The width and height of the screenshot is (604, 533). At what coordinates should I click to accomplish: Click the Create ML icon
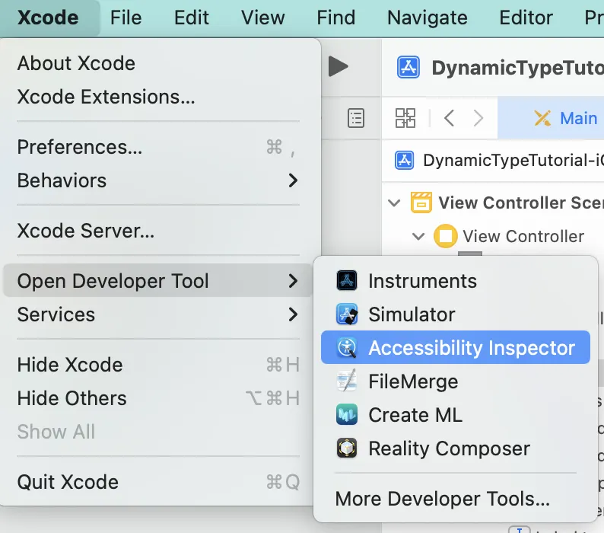(x=347, y=415)
